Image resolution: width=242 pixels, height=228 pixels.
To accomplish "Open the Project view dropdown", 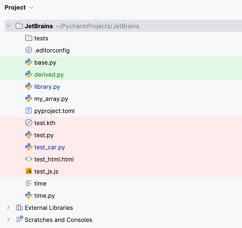I will tap(31, 7).
